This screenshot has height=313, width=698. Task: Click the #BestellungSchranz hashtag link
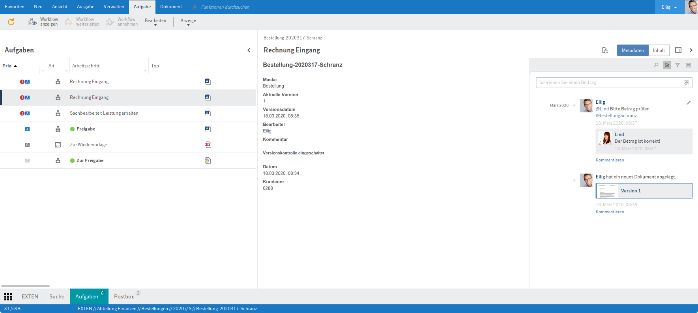coord(616,116)
